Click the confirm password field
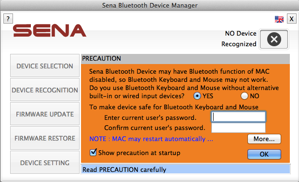The width and height of the screenshot is (299, 182). [238, 128]
